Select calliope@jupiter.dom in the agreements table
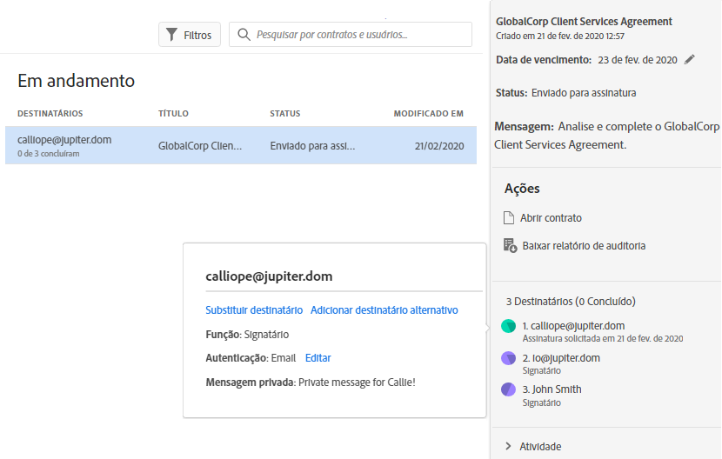This screenshot has height=459, width=722. click(64, 139)
